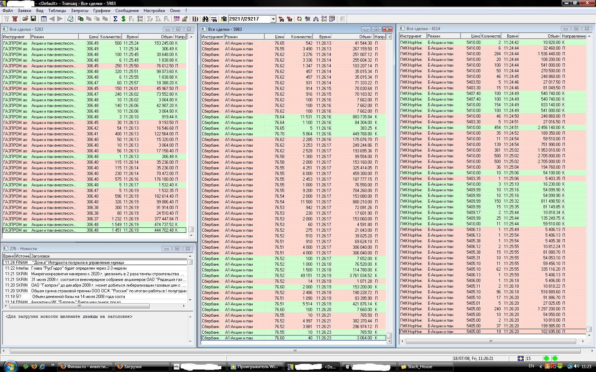Open the Запросы menu
Viewport: 596px width, 372px height.
click(79, 11)
